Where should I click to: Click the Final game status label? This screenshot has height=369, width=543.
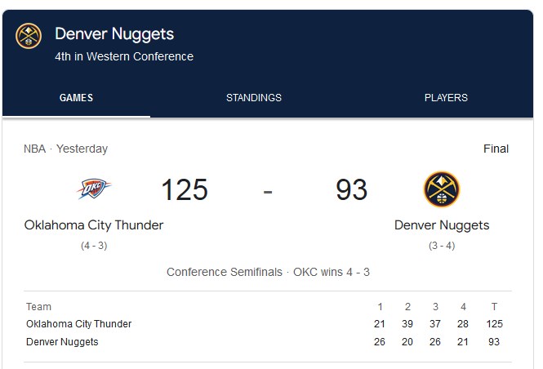(496, 149)
